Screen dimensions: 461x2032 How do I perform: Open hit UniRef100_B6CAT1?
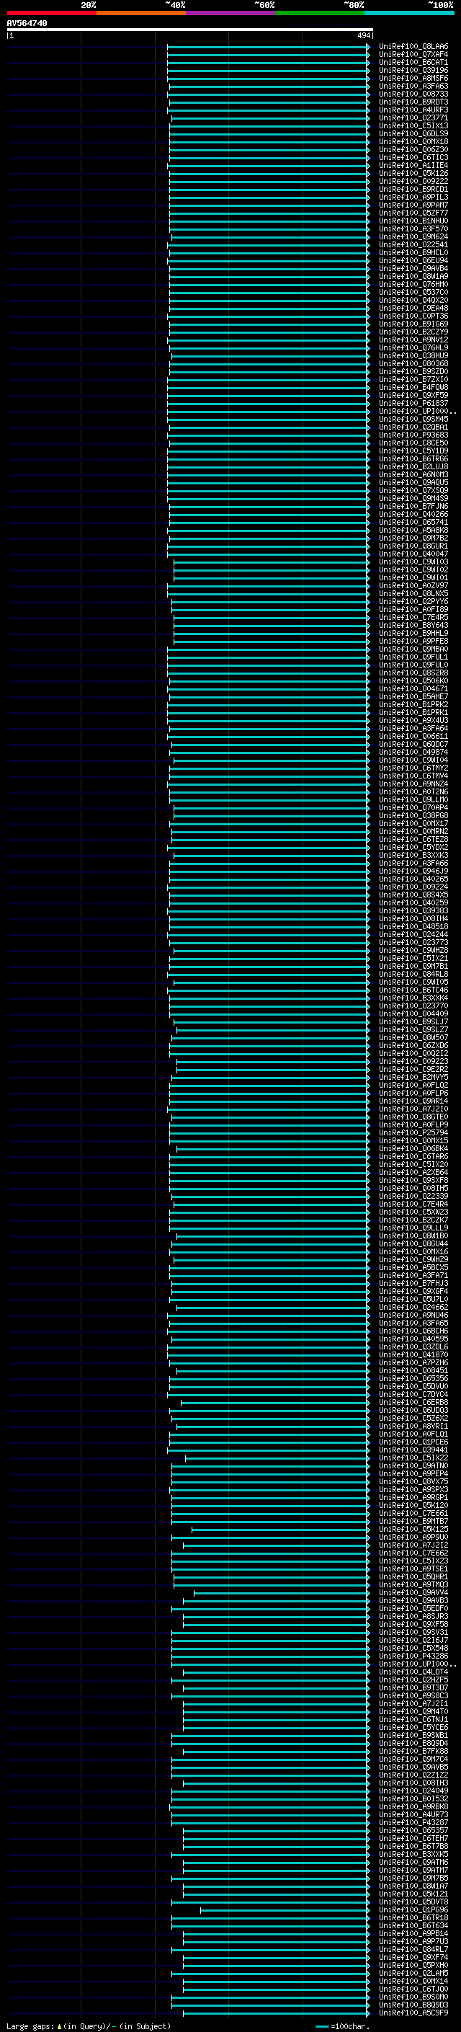pos(413,62)
